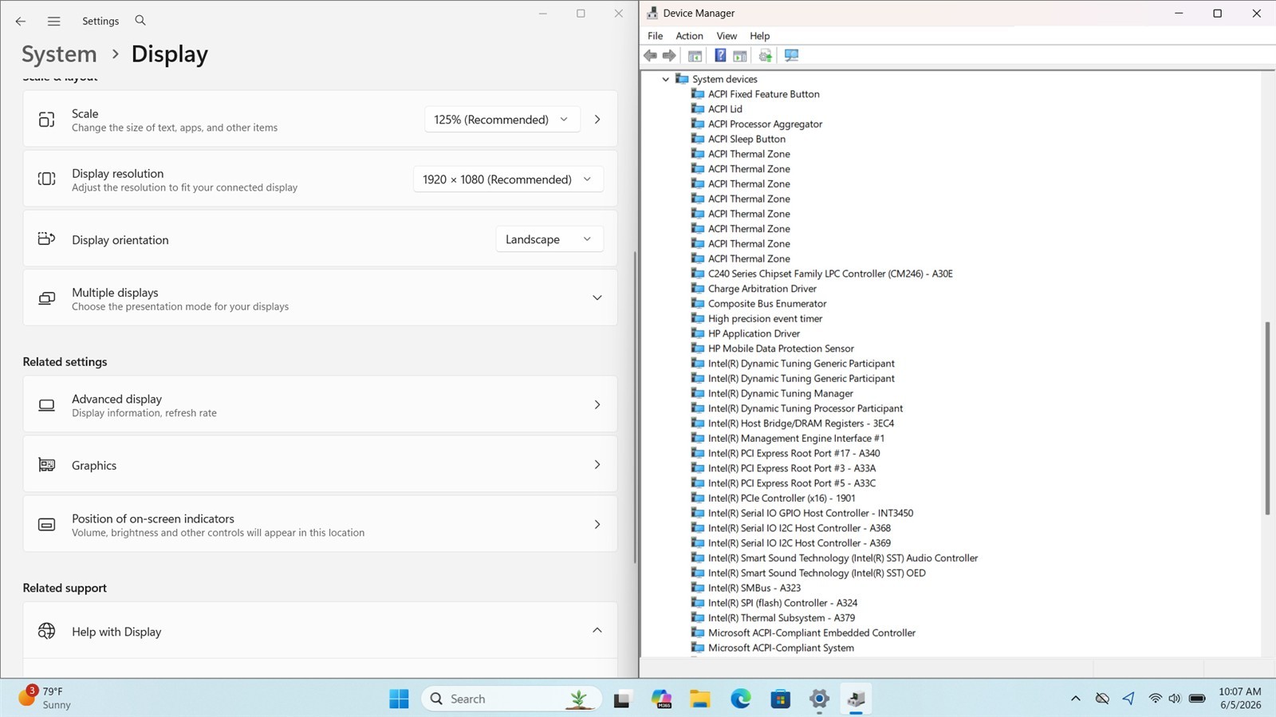The height and width of the screenshot is (717, 1276).
Task: Open the Scale 125% dropdown
Action: pyautogui.click(x=502, y=120)
